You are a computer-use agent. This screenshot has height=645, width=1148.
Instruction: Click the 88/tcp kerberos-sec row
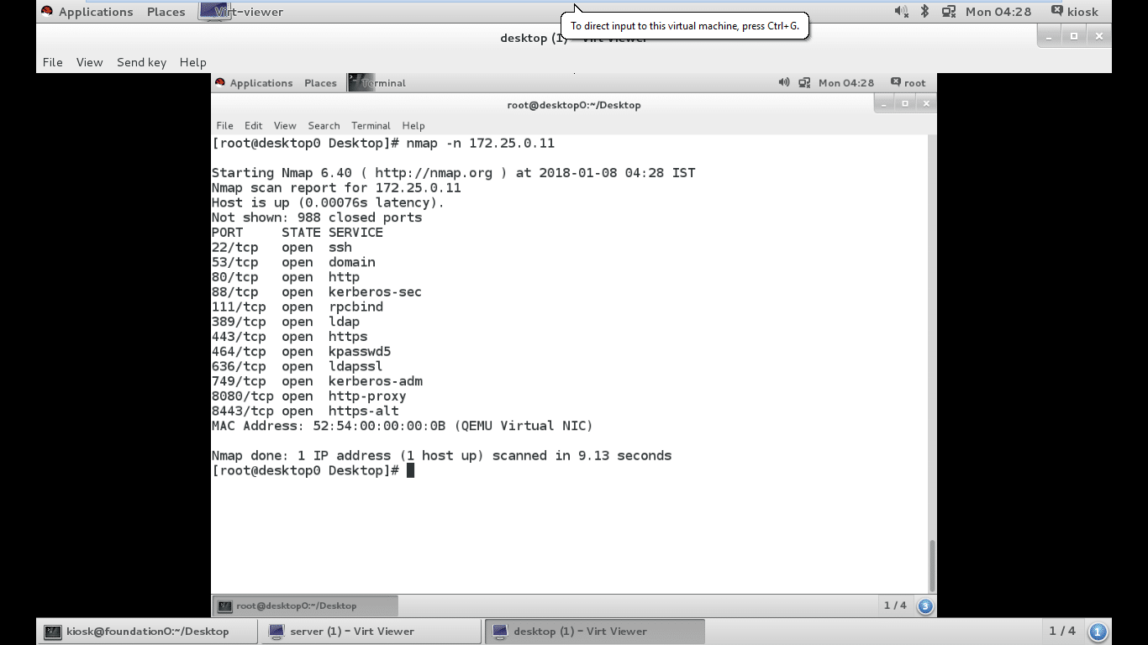tap(317, 292)
